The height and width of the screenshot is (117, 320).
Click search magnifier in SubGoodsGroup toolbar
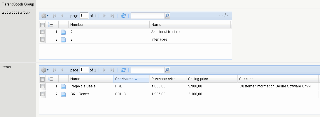[x=167, y=16]
